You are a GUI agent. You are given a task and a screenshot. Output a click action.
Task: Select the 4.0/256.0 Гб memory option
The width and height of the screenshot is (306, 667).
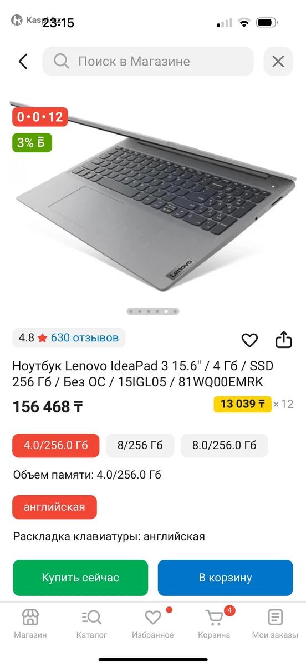[56, 445]
